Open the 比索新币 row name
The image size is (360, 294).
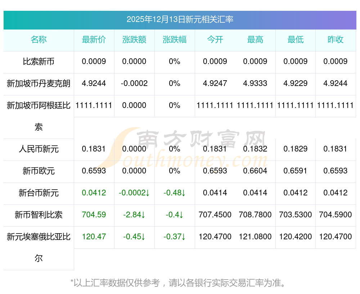[39, 62]
